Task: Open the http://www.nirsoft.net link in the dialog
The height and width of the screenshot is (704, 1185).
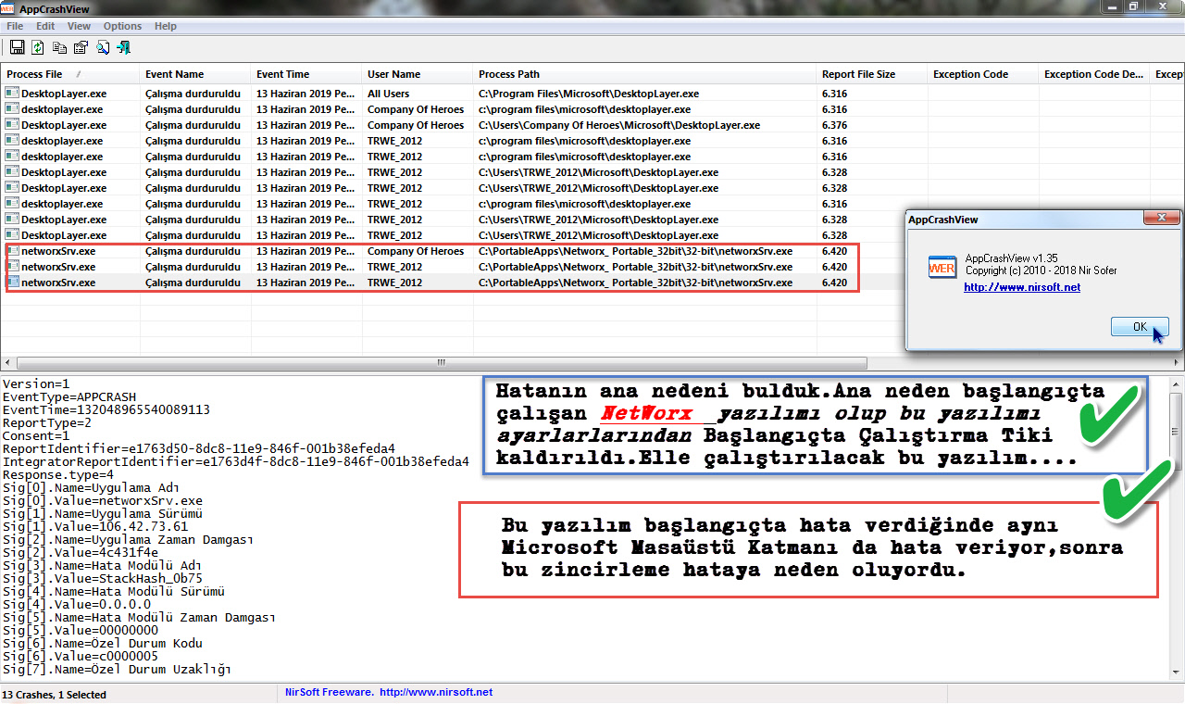Action: click(x=1022, y=287)
